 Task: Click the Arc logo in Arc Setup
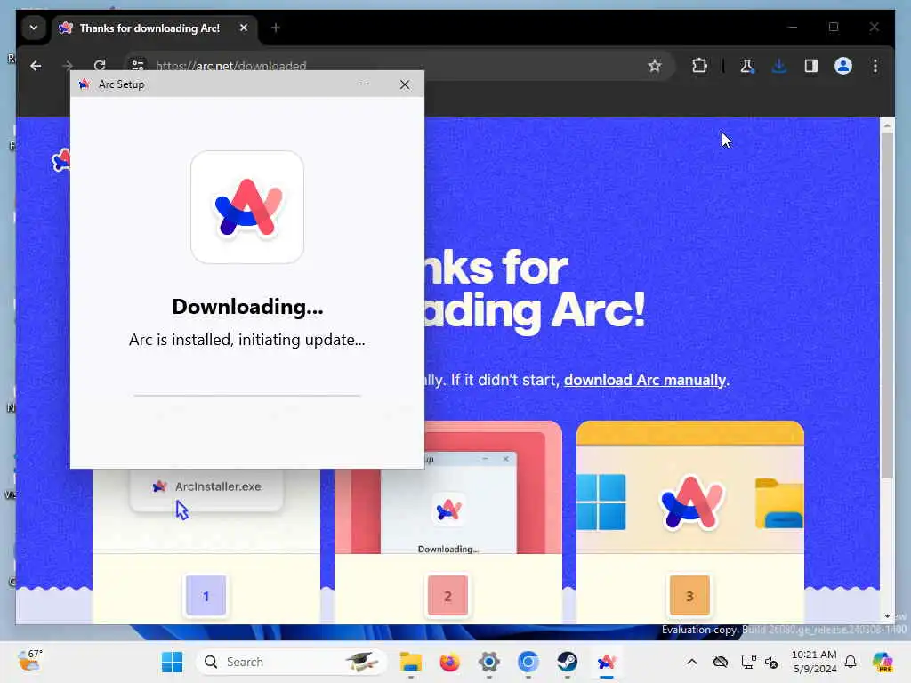coord(247,206)
